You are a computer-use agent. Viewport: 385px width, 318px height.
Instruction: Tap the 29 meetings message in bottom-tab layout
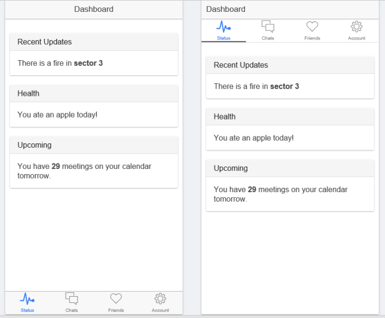point(84,171)
